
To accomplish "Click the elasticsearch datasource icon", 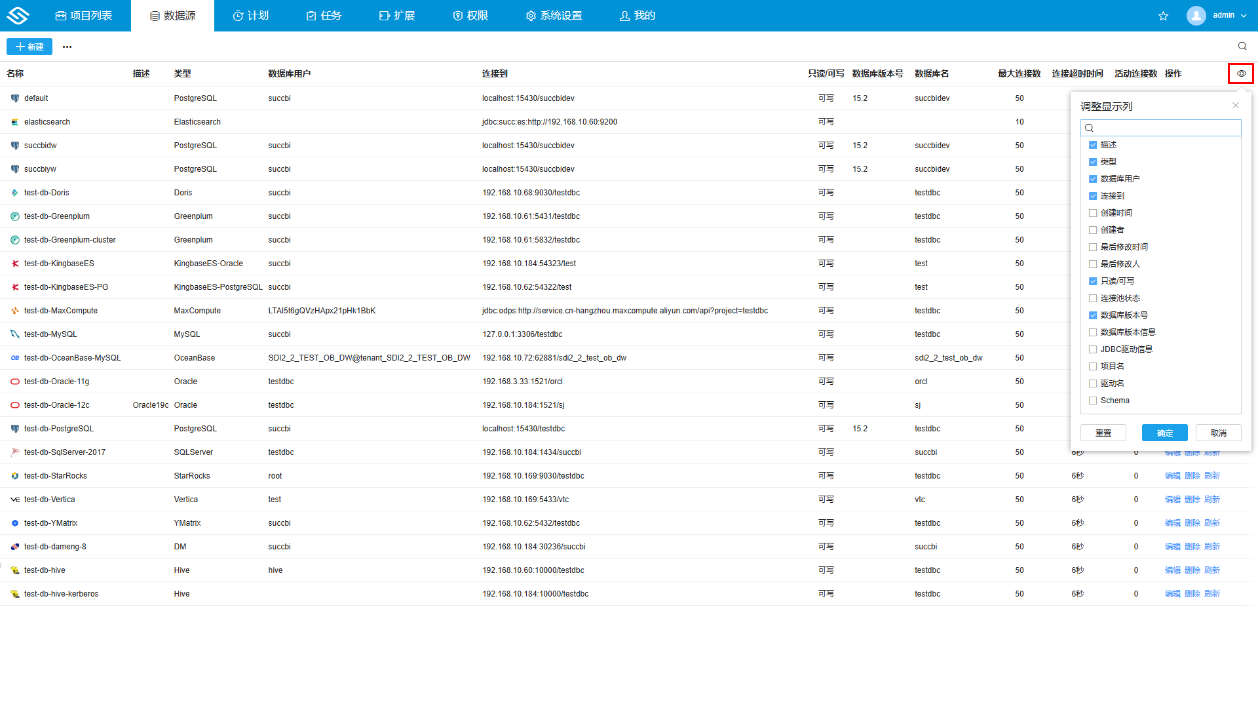I will (14, 122).
